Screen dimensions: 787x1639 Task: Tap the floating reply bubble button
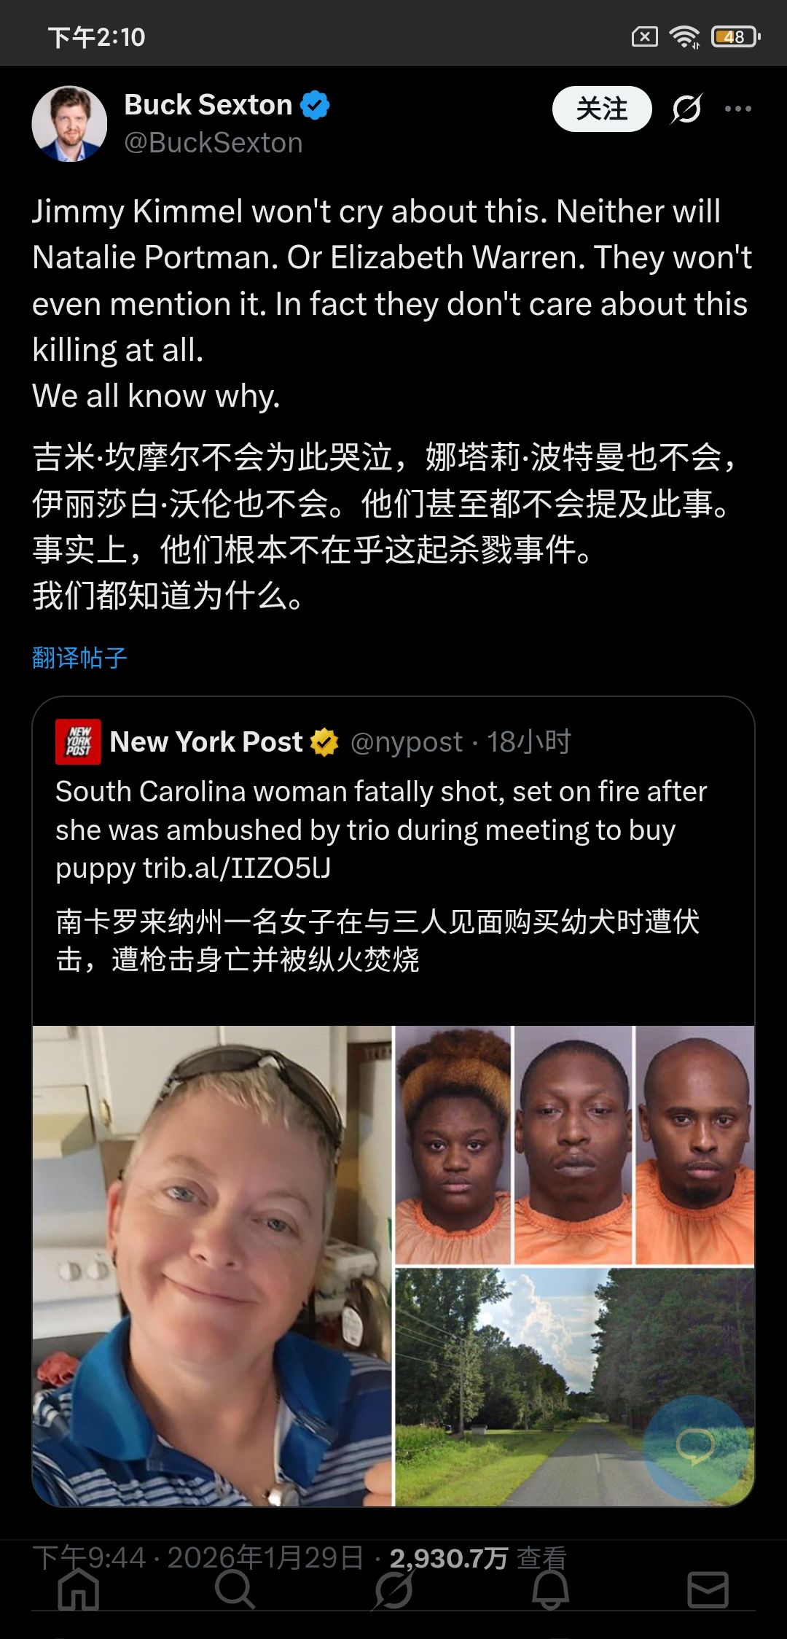point(696,1447)
